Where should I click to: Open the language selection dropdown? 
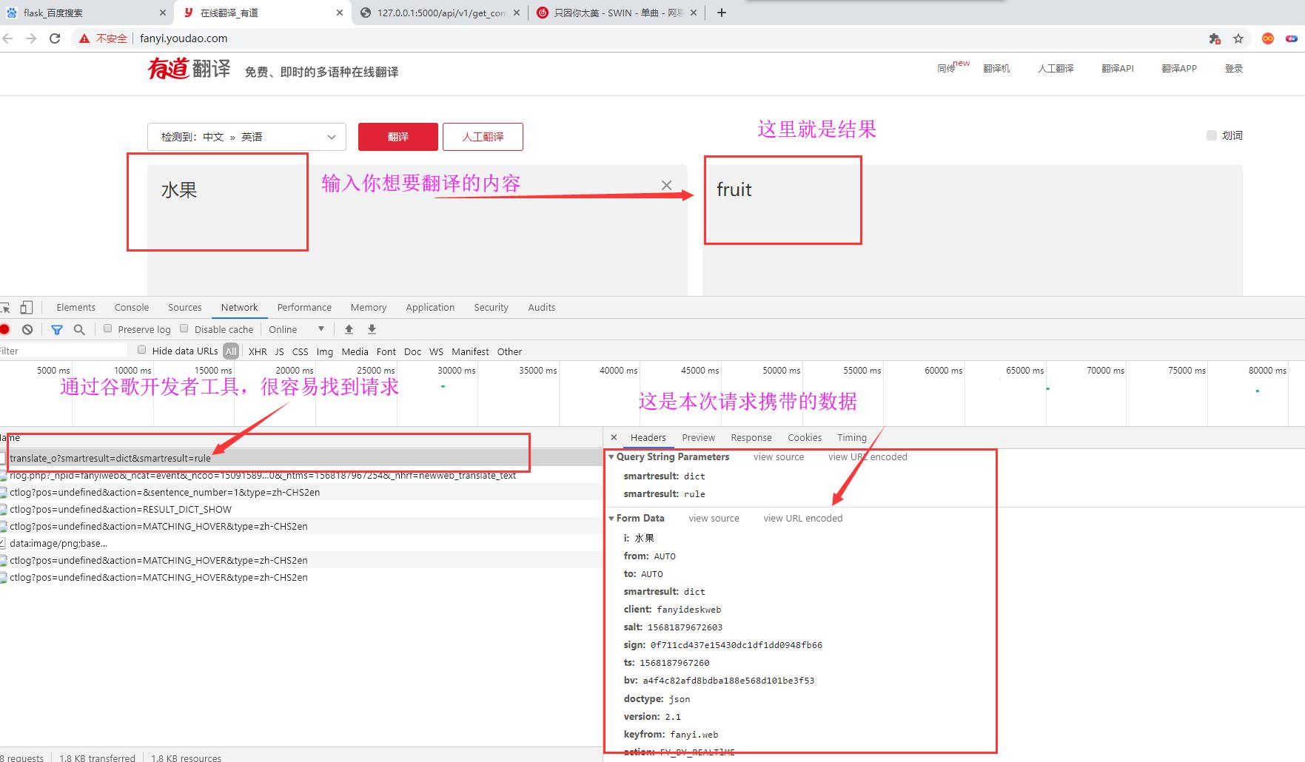[x=246, y=137]
